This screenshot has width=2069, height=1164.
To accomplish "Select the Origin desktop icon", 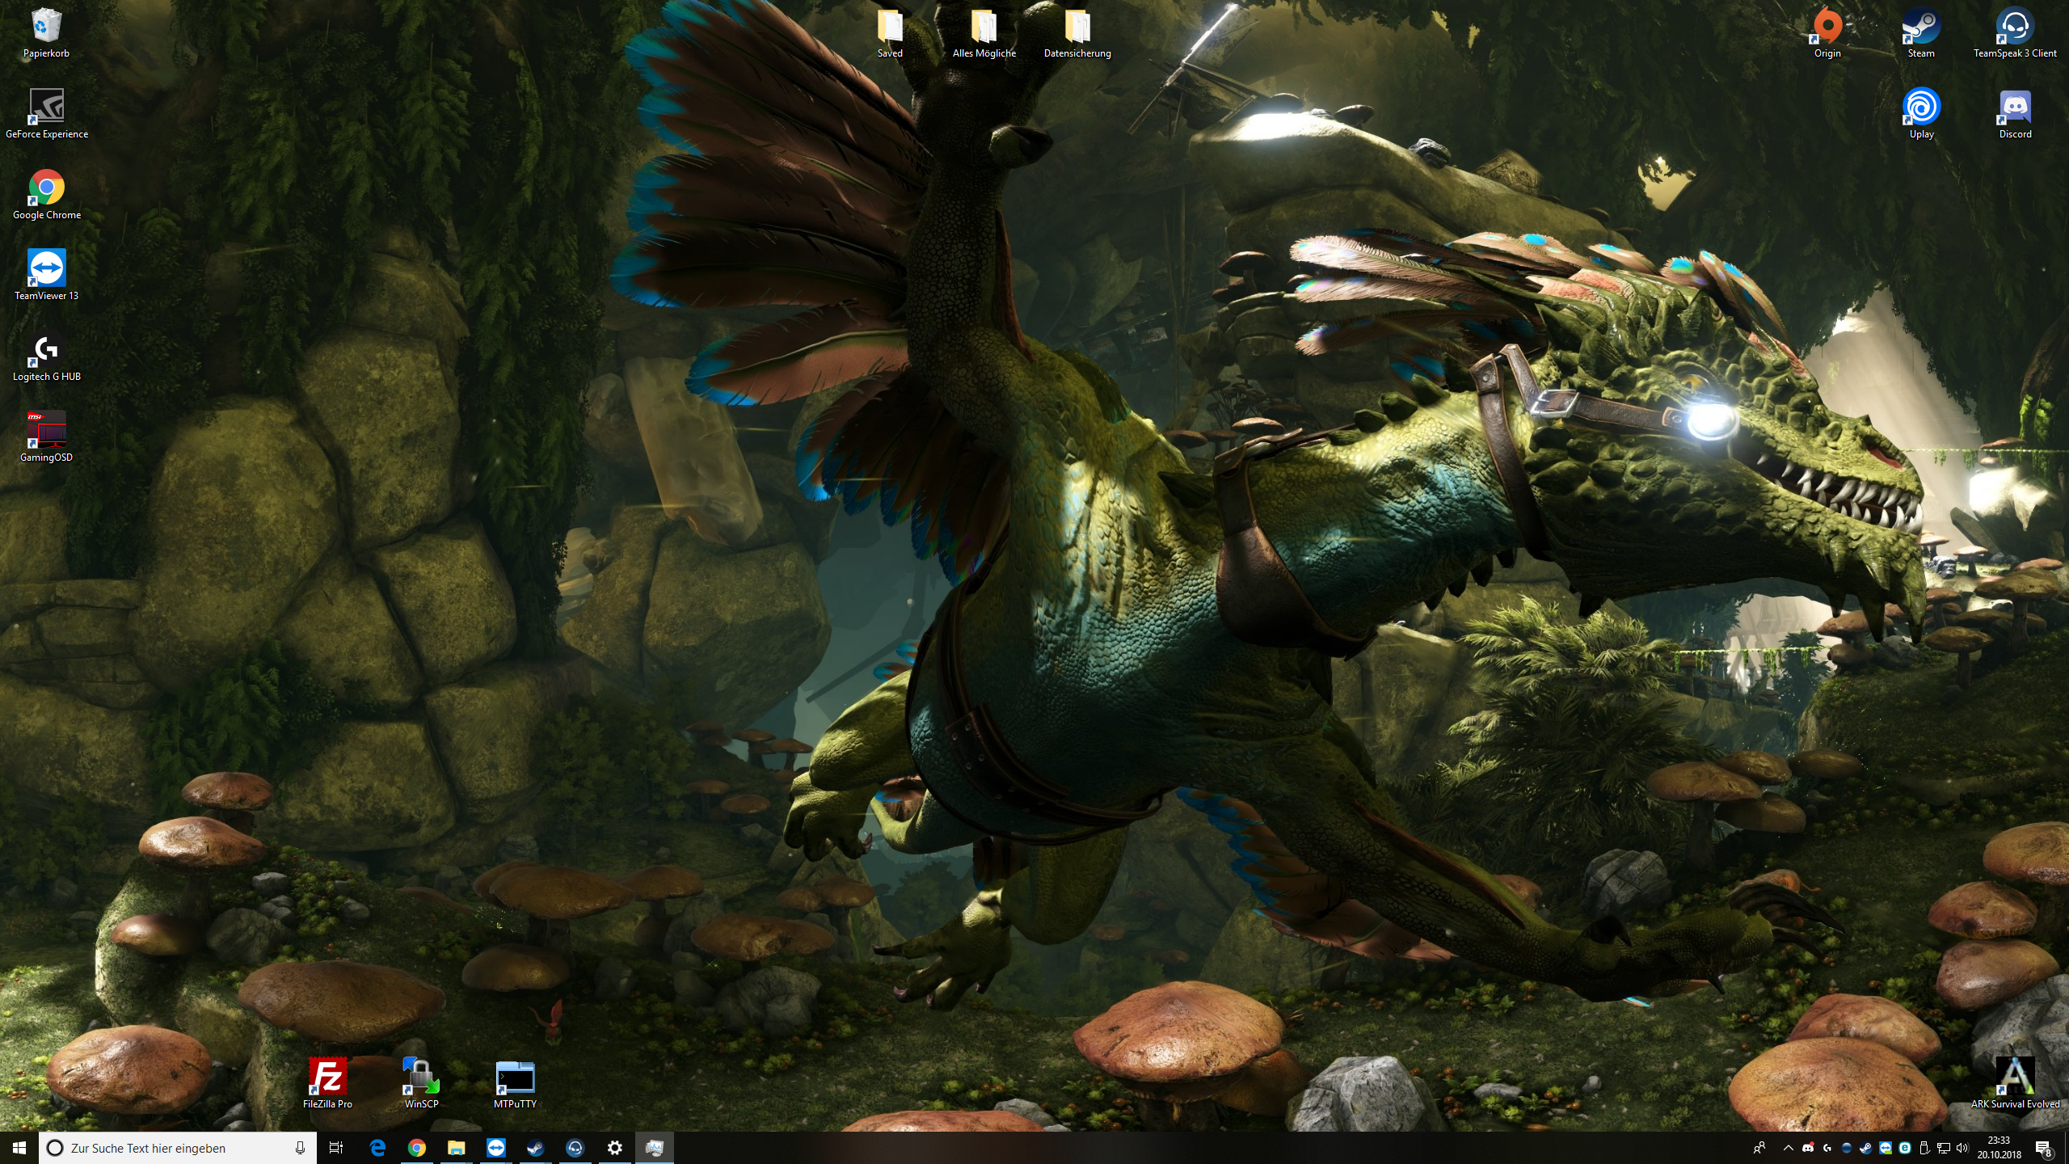I will [x=1827, y=27].
